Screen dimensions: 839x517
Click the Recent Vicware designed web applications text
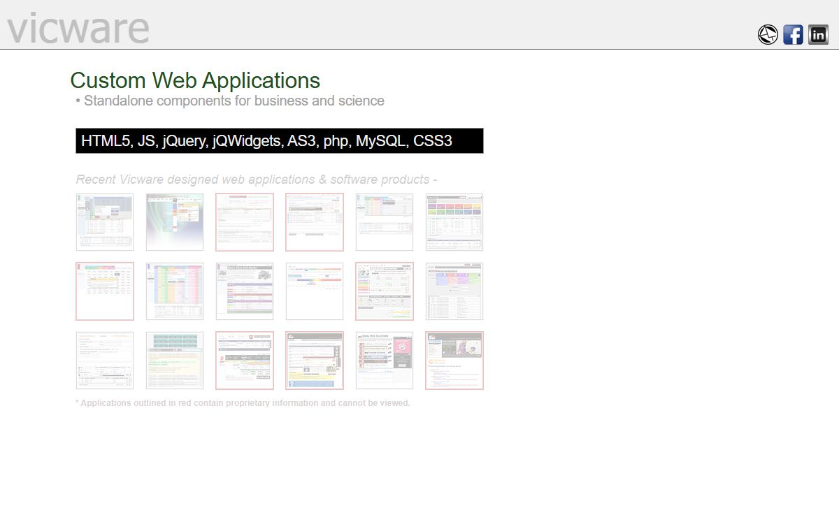pos(257,180)
